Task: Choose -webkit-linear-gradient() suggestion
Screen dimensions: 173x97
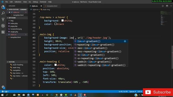Action: point(101,62)
